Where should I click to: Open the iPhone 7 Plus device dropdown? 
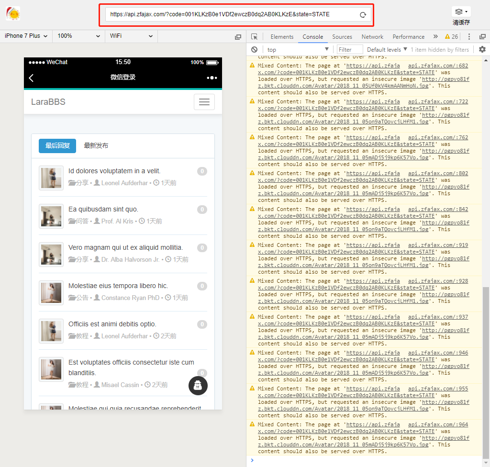[26, 36]
